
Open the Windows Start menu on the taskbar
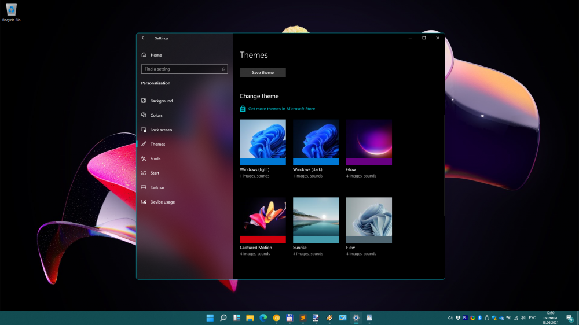click(210, 317)
